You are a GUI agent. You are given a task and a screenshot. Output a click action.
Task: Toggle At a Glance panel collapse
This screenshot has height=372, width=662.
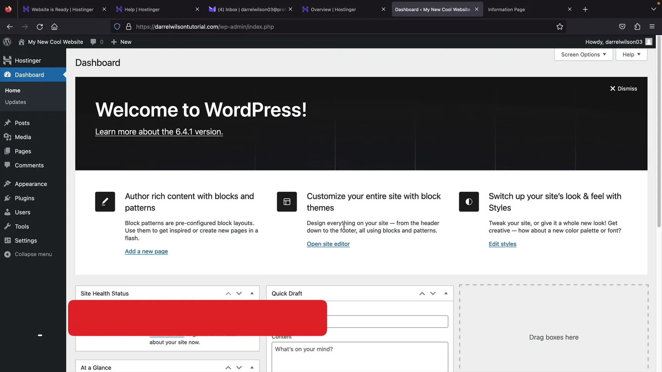click(252, 367)
